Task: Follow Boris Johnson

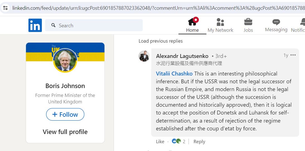Action: [65, 115]
